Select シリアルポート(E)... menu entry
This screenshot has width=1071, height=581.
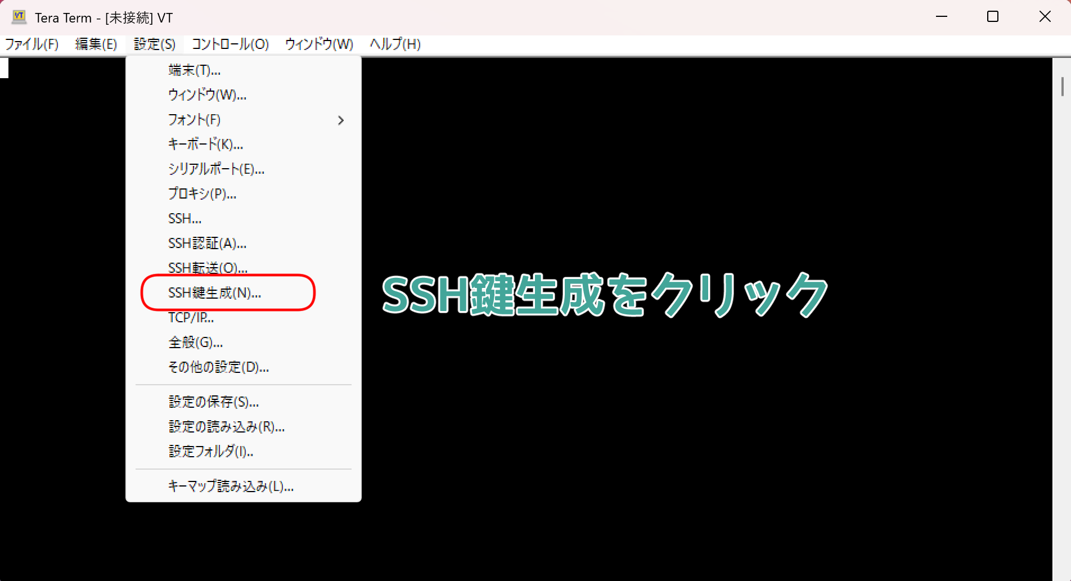click(x=216, y=169)
